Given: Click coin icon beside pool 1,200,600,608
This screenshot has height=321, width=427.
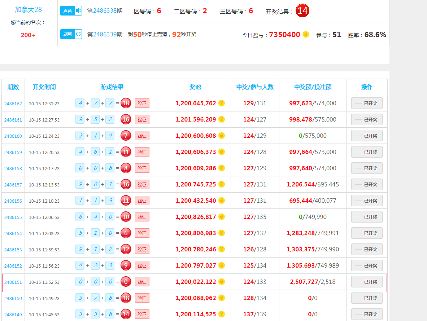Looking at the screenshot, I should coord(222,136).
